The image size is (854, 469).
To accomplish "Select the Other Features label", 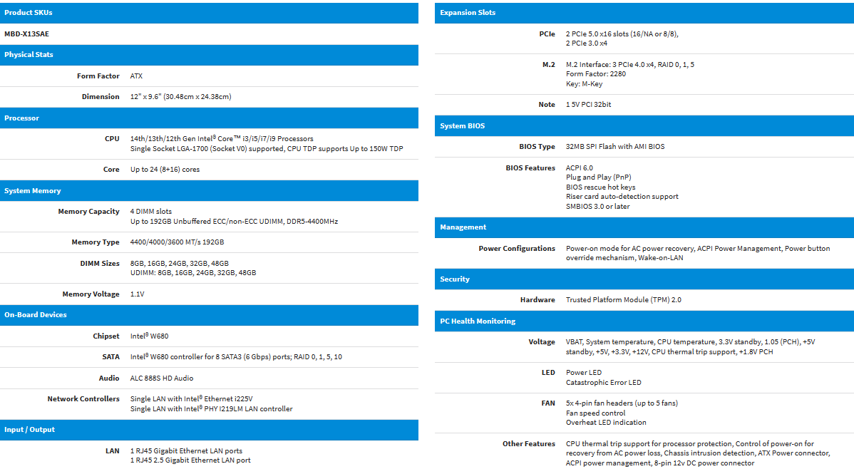I will pos(529,444).
